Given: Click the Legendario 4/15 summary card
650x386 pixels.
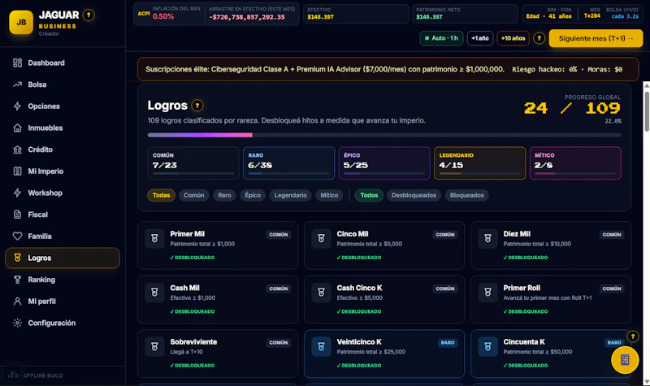Looking at the screenshot, I should [479, 163].
